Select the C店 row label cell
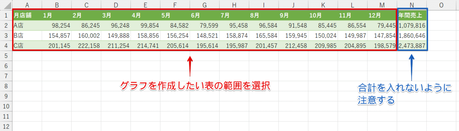The width and height of the screenshot is (459, 131). [27, 46]
